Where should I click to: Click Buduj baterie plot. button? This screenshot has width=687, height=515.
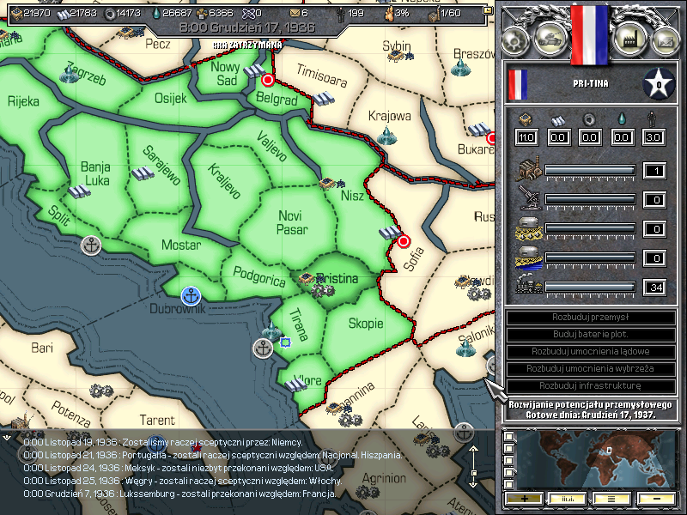(590, 334)
